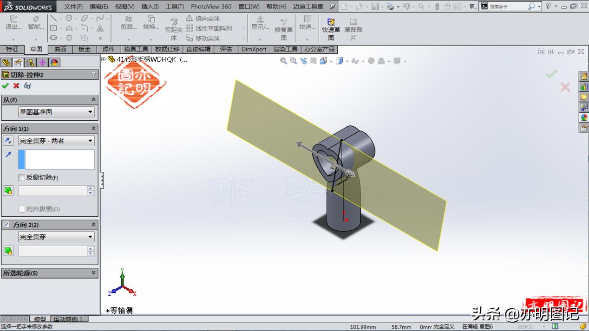Click the Detailed Preview glasses icon
This screenshot has height=331, width=589.
click(27, 85)
